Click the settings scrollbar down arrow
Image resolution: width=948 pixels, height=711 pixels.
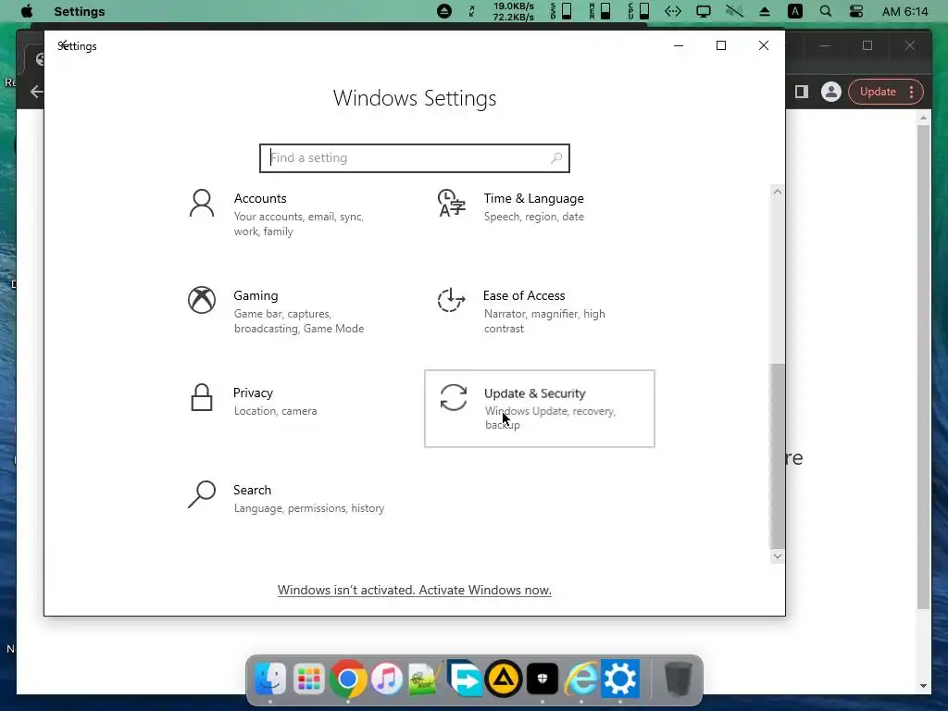(x=778, y=556)
